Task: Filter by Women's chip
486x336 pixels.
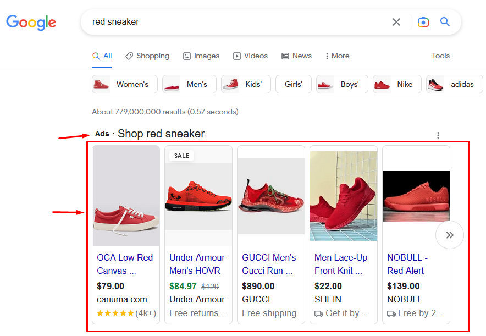Action: click(125, 84)
